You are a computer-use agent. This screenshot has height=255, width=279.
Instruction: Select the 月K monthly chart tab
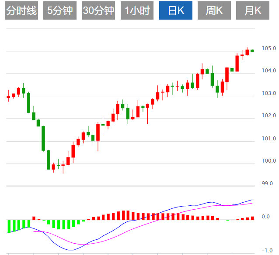[252, 11]
